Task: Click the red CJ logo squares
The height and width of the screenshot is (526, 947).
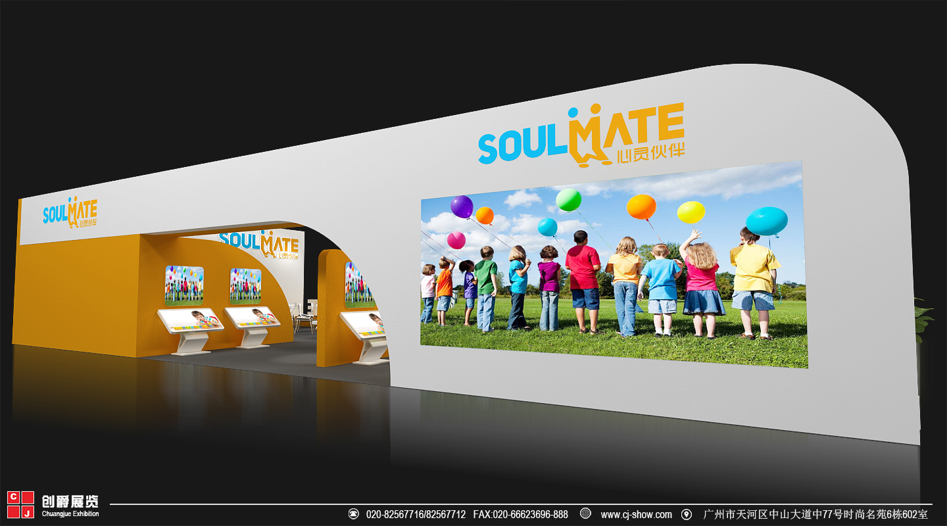Action: [20, 504]
